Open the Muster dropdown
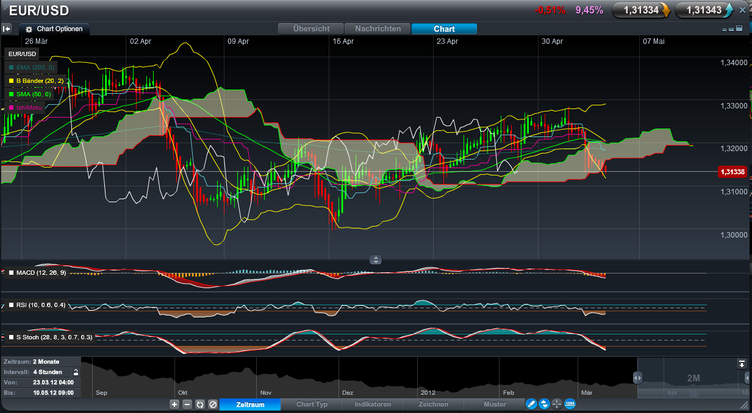Image resolution: width=752 pixels, height=413 pixels. pos(495,404)
